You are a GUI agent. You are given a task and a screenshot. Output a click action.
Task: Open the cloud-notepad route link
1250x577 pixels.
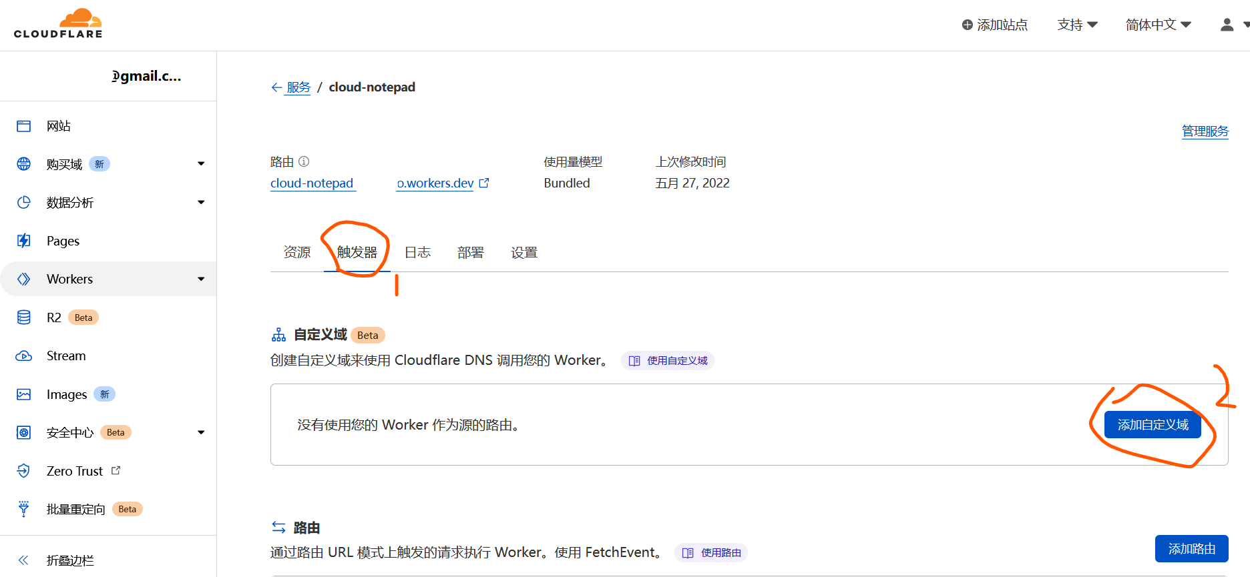[312, 183]
